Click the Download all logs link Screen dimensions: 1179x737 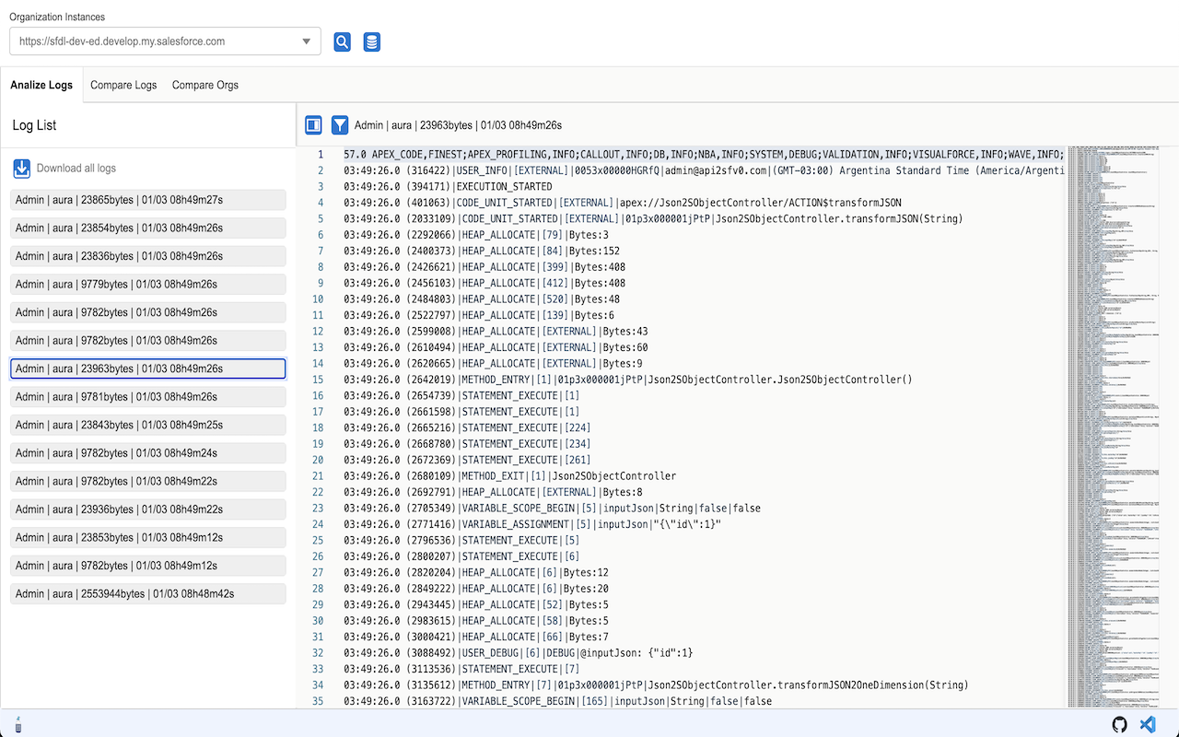coord(76,169)
